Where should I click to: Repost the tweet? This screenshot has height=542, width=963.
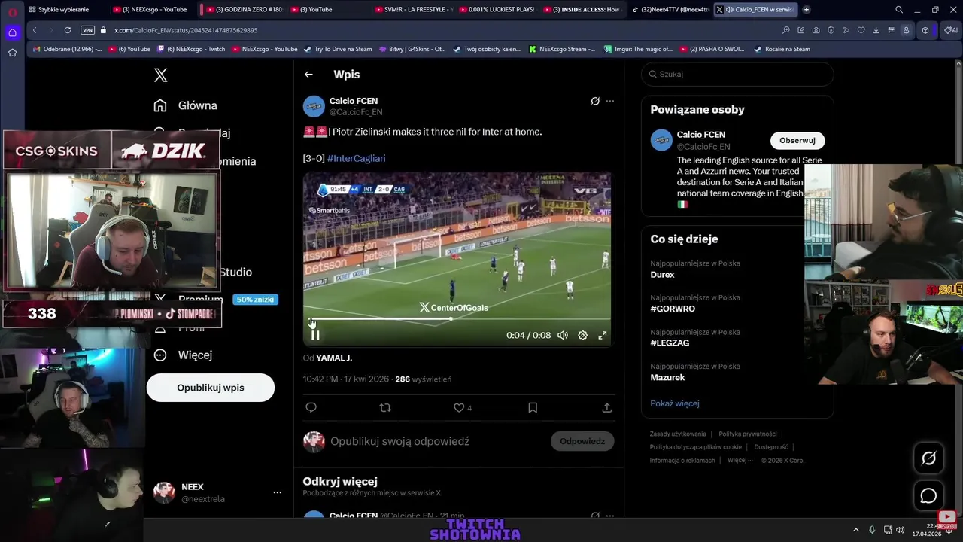[385, 407]
